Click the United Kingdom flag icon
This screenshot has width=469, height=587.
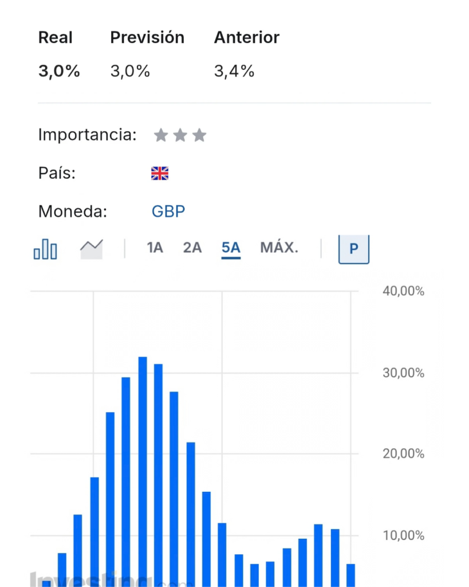pyautogui.click(x=160, y=174)
